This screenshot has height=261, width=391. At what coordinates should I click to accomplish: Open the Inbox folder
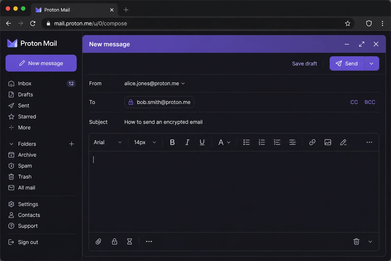tap(25, 83)
